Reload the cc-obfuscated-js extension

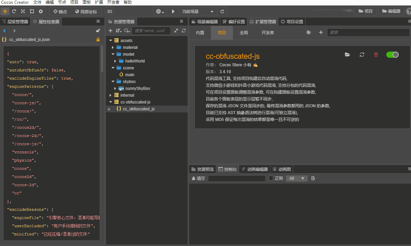click(362, 55)
